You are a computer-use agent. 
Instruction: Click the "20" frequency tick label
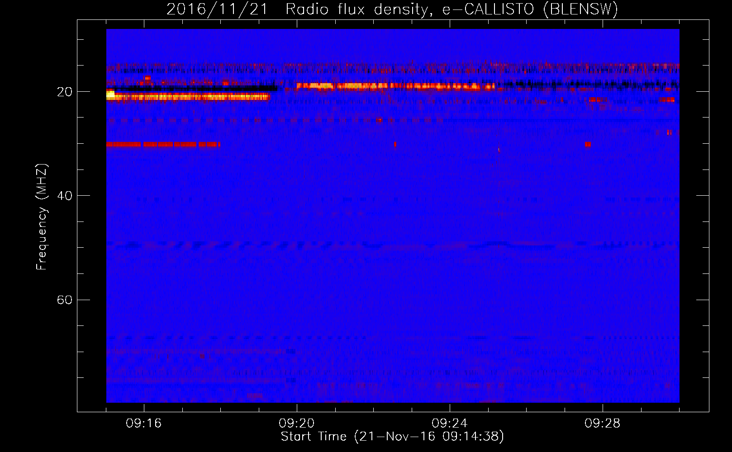[x=65, y=92]
